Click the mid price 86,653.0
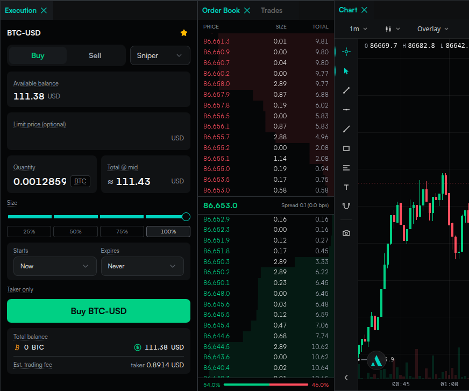Image resolution: width=469 pixels, height=391 pixels. 220,205
